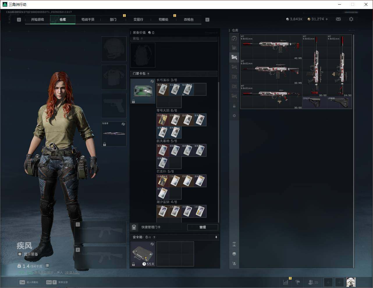Viewport: 373px width, 288px height.
Task: Select the QR stock attachment item
Action: point(315,103)
